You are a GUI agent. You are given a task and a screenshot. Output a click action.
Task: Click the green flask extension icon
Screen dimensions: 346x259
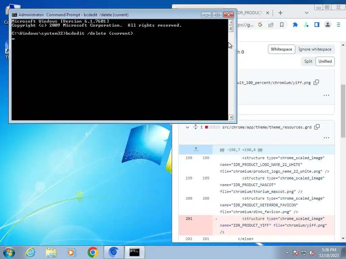(x=306, y=25)
